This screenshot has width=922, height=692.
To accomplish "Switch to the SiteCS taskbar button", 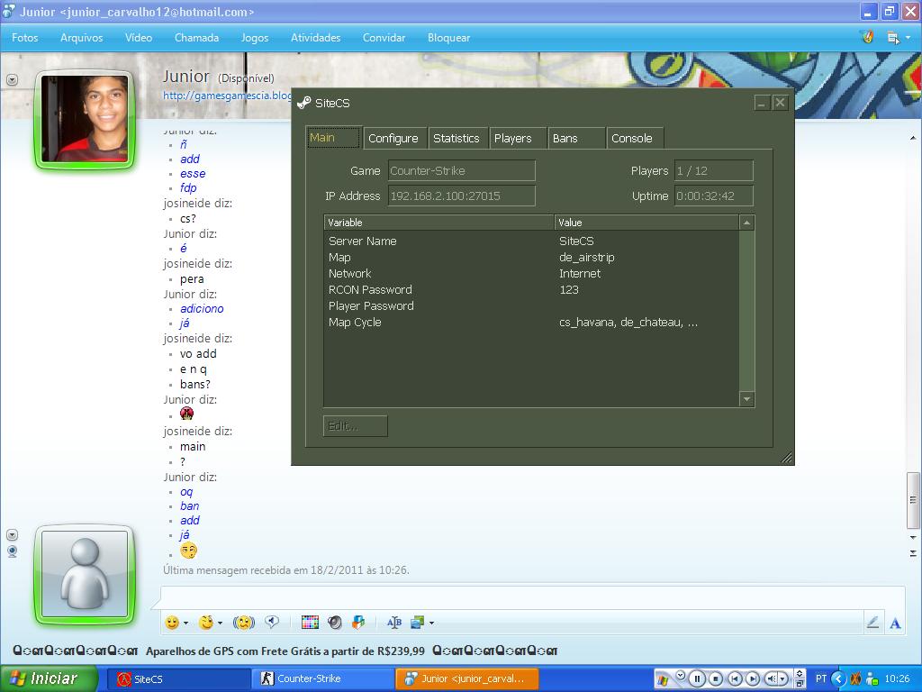I will (x=178, y=679).
